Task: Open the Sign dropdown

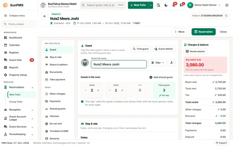Action: click(x=158, y=63)
